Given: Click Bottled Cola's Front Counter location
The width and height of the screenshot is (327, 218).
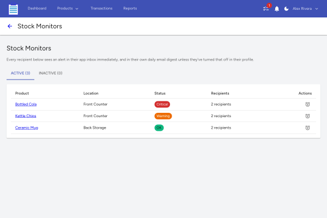Looking at the screenshot, I should [95, 104].
